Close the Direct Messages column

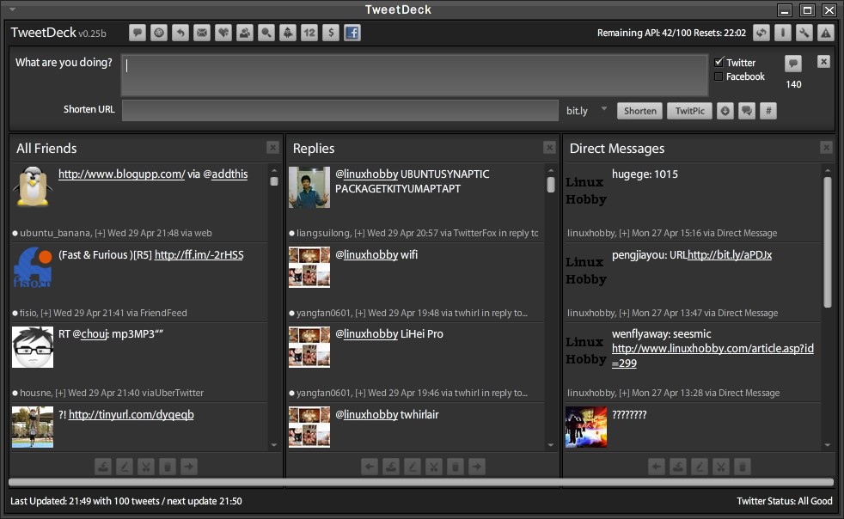click(x=826, y=148)
